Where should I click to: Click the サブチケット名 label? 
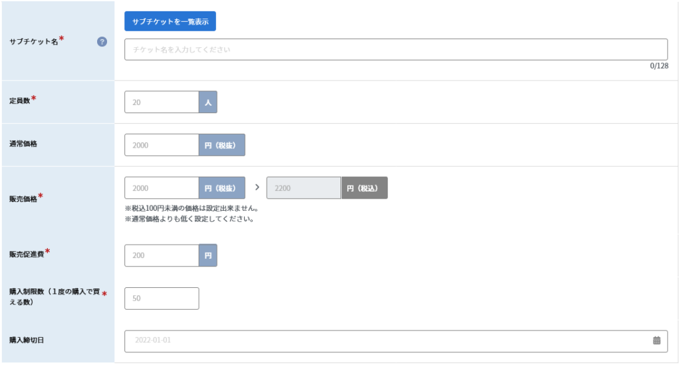(x=34, y=42)
